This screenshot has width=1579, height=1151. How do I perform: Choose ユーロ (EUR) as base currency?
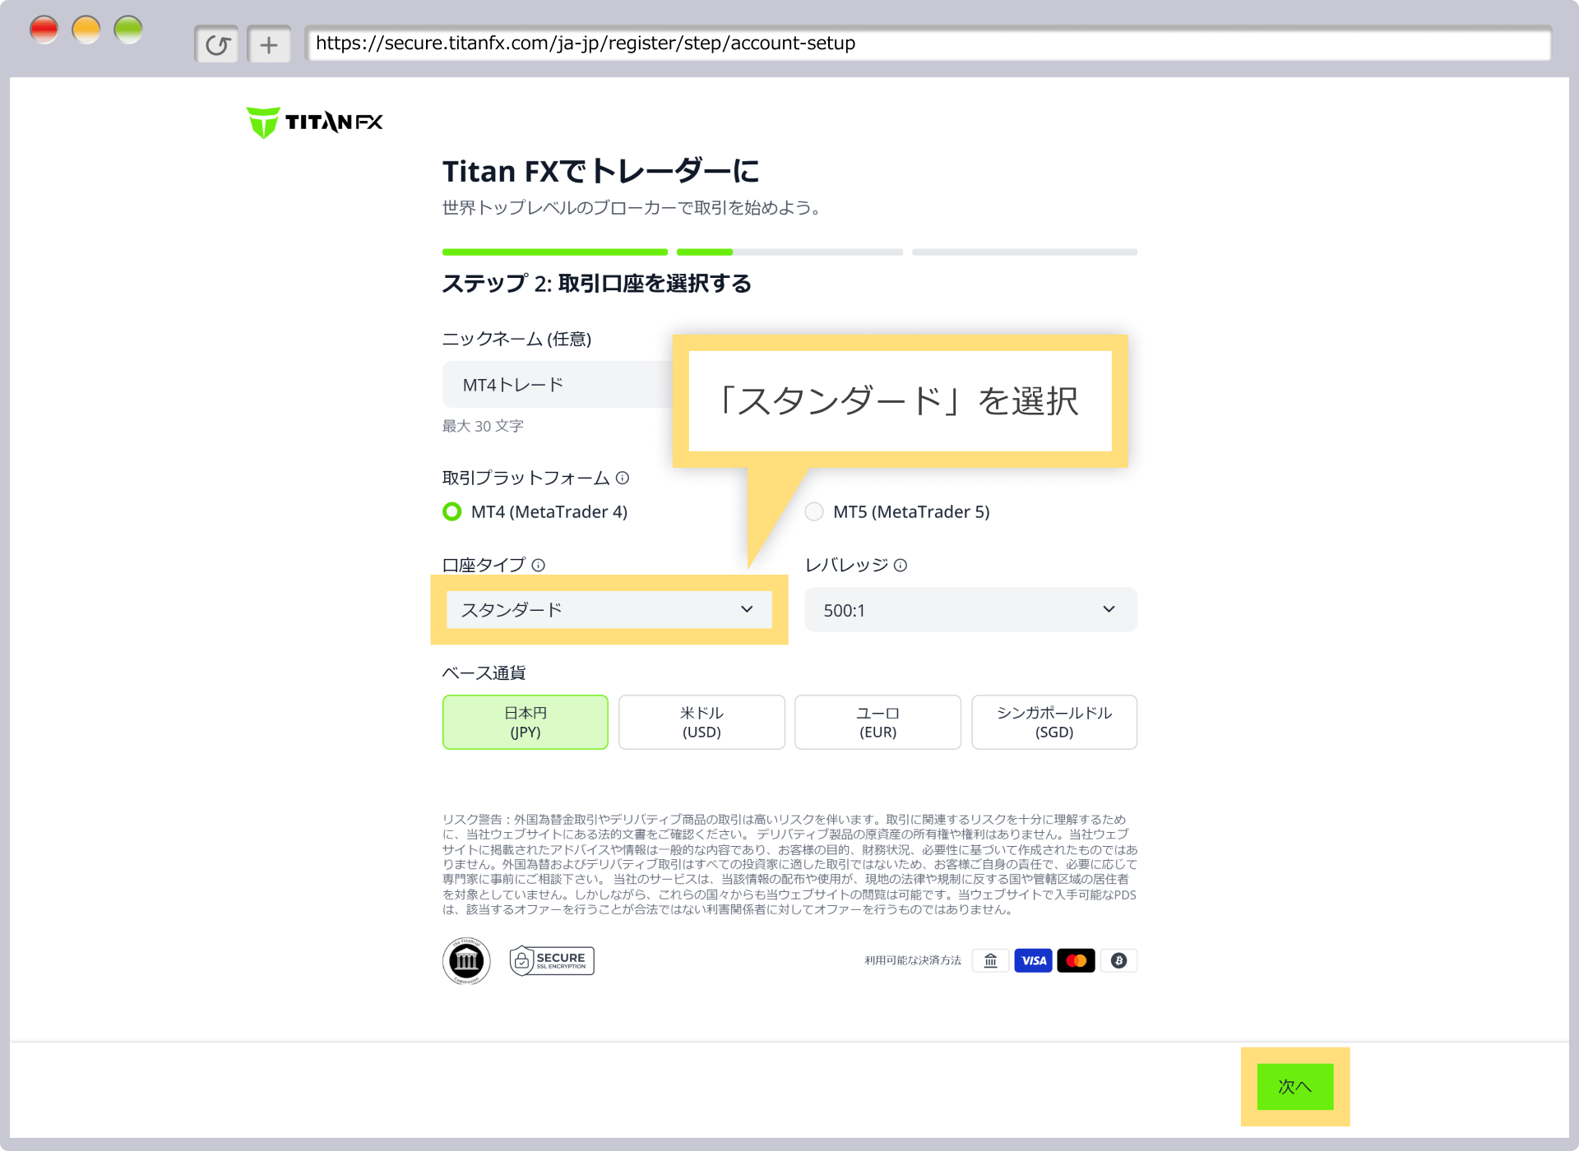click(877, 722)
